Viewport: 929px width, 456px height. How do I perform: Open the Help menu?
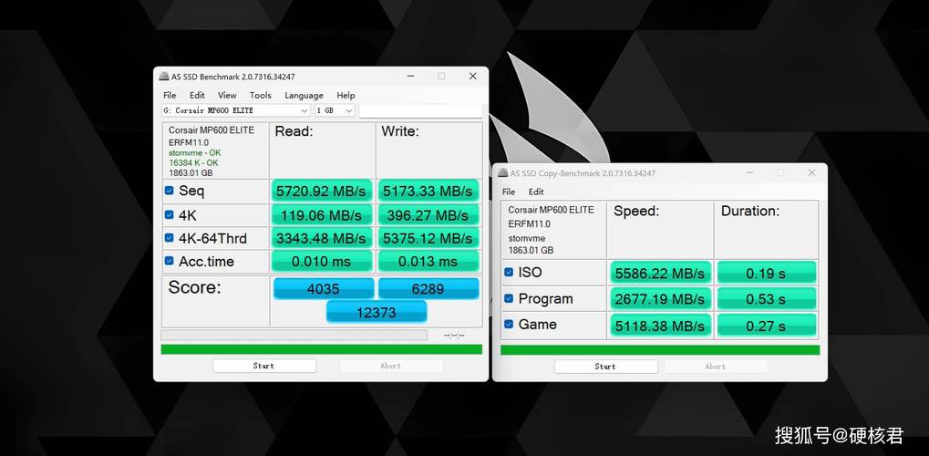[x=346, y=96]
